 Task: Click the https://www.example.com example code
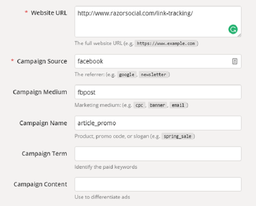pyautogui.click(x=165, y=44)
